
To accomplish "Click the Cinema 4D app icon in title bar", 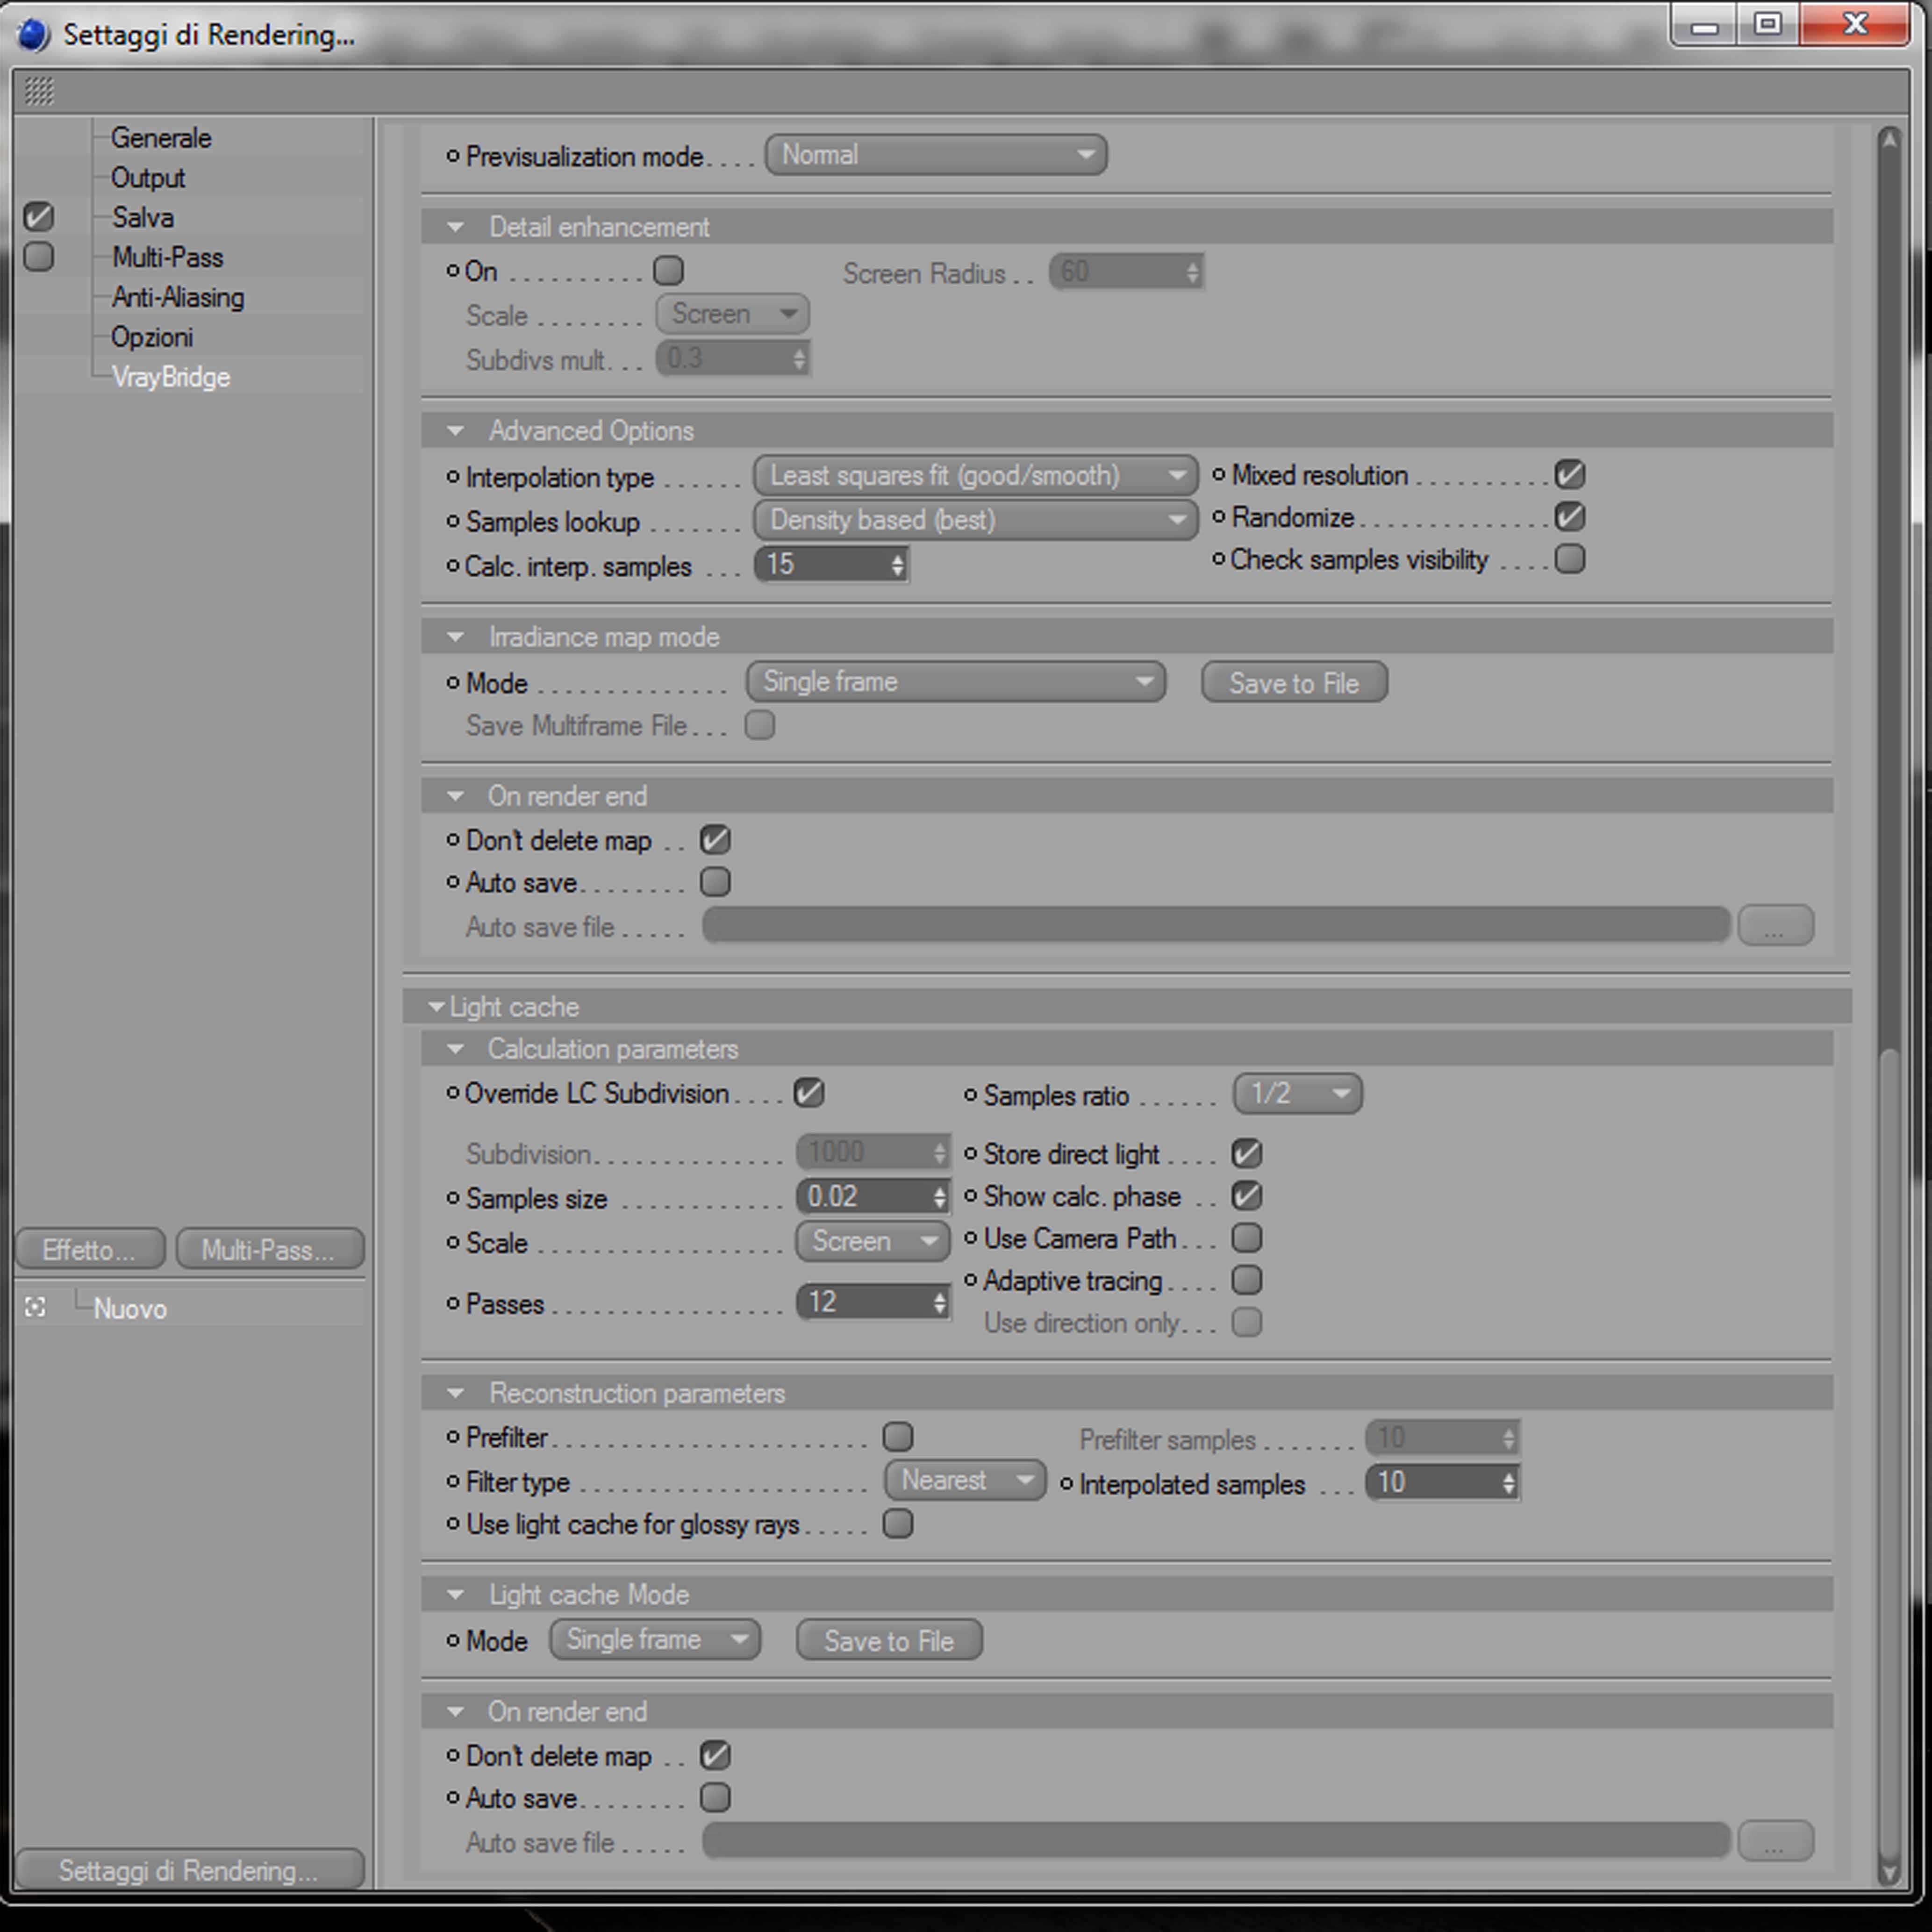I will (x=33, y=34).
